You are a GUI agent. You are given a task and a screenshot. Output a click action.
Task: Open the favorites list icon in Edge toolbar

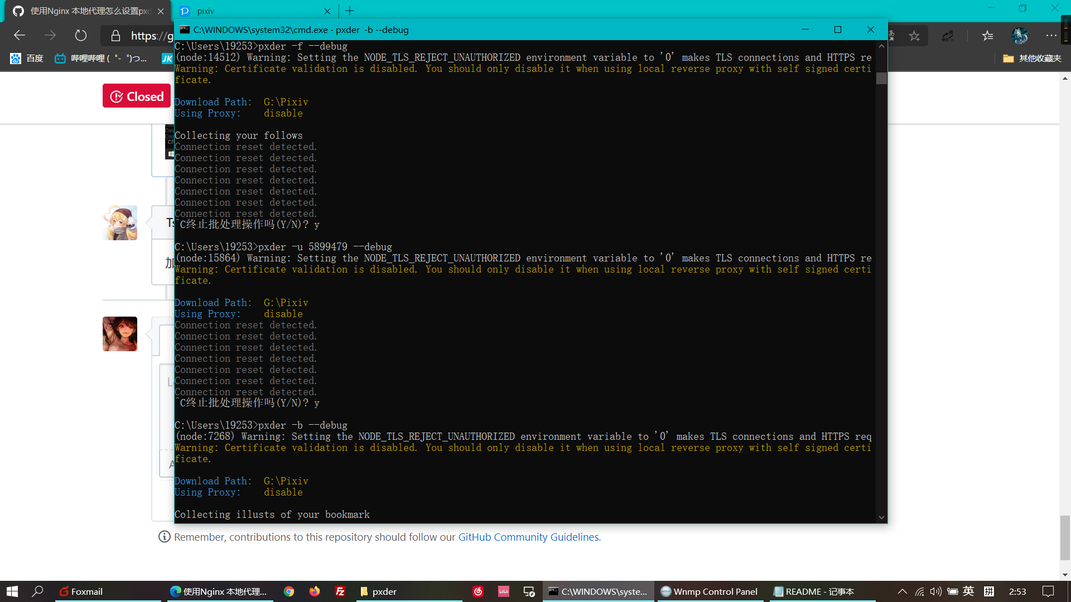click(987, 35)
